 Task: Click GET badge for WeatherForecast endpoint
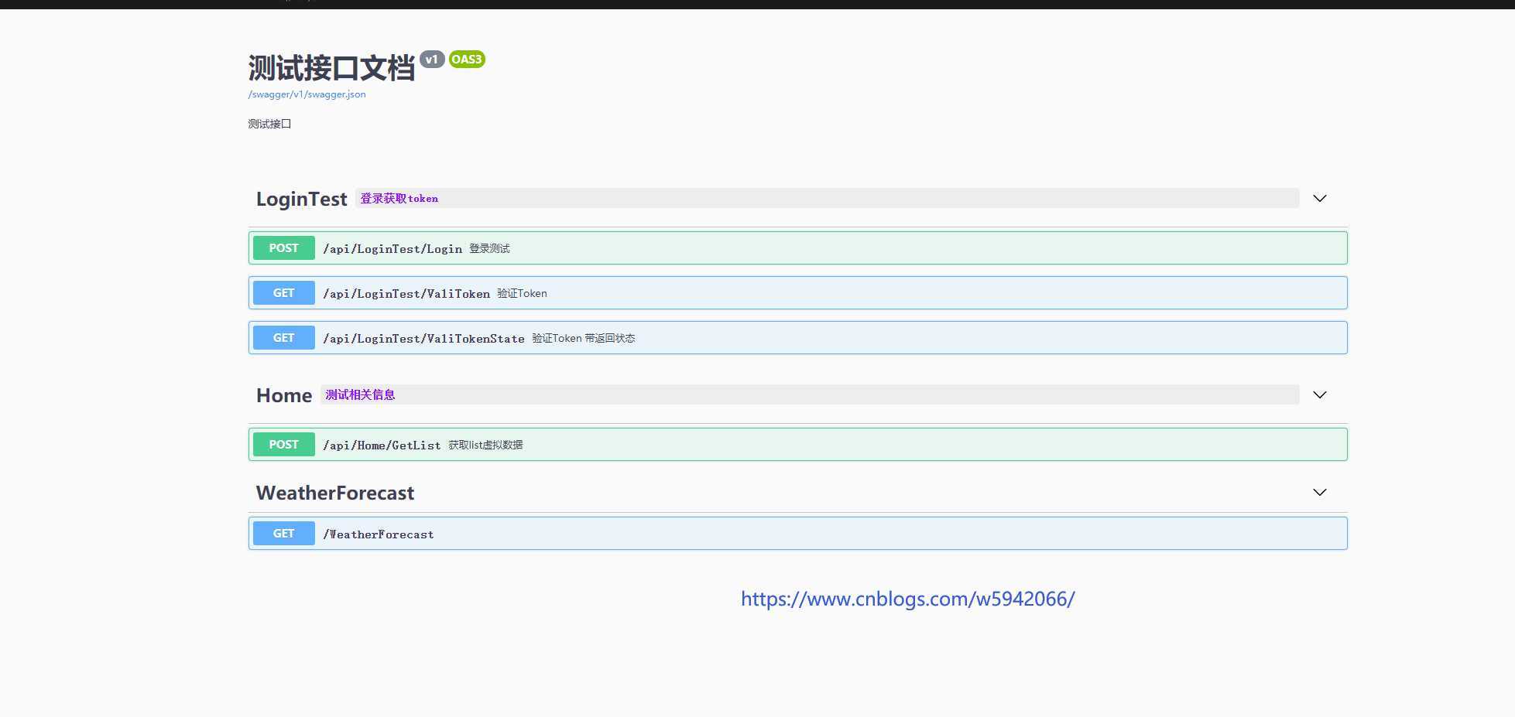pyautogui.click(x=283, y=534)
